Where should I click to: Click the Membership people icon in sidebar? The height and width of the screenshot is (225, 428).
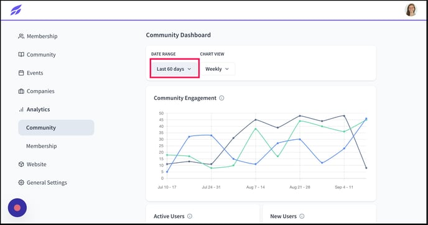21,36
